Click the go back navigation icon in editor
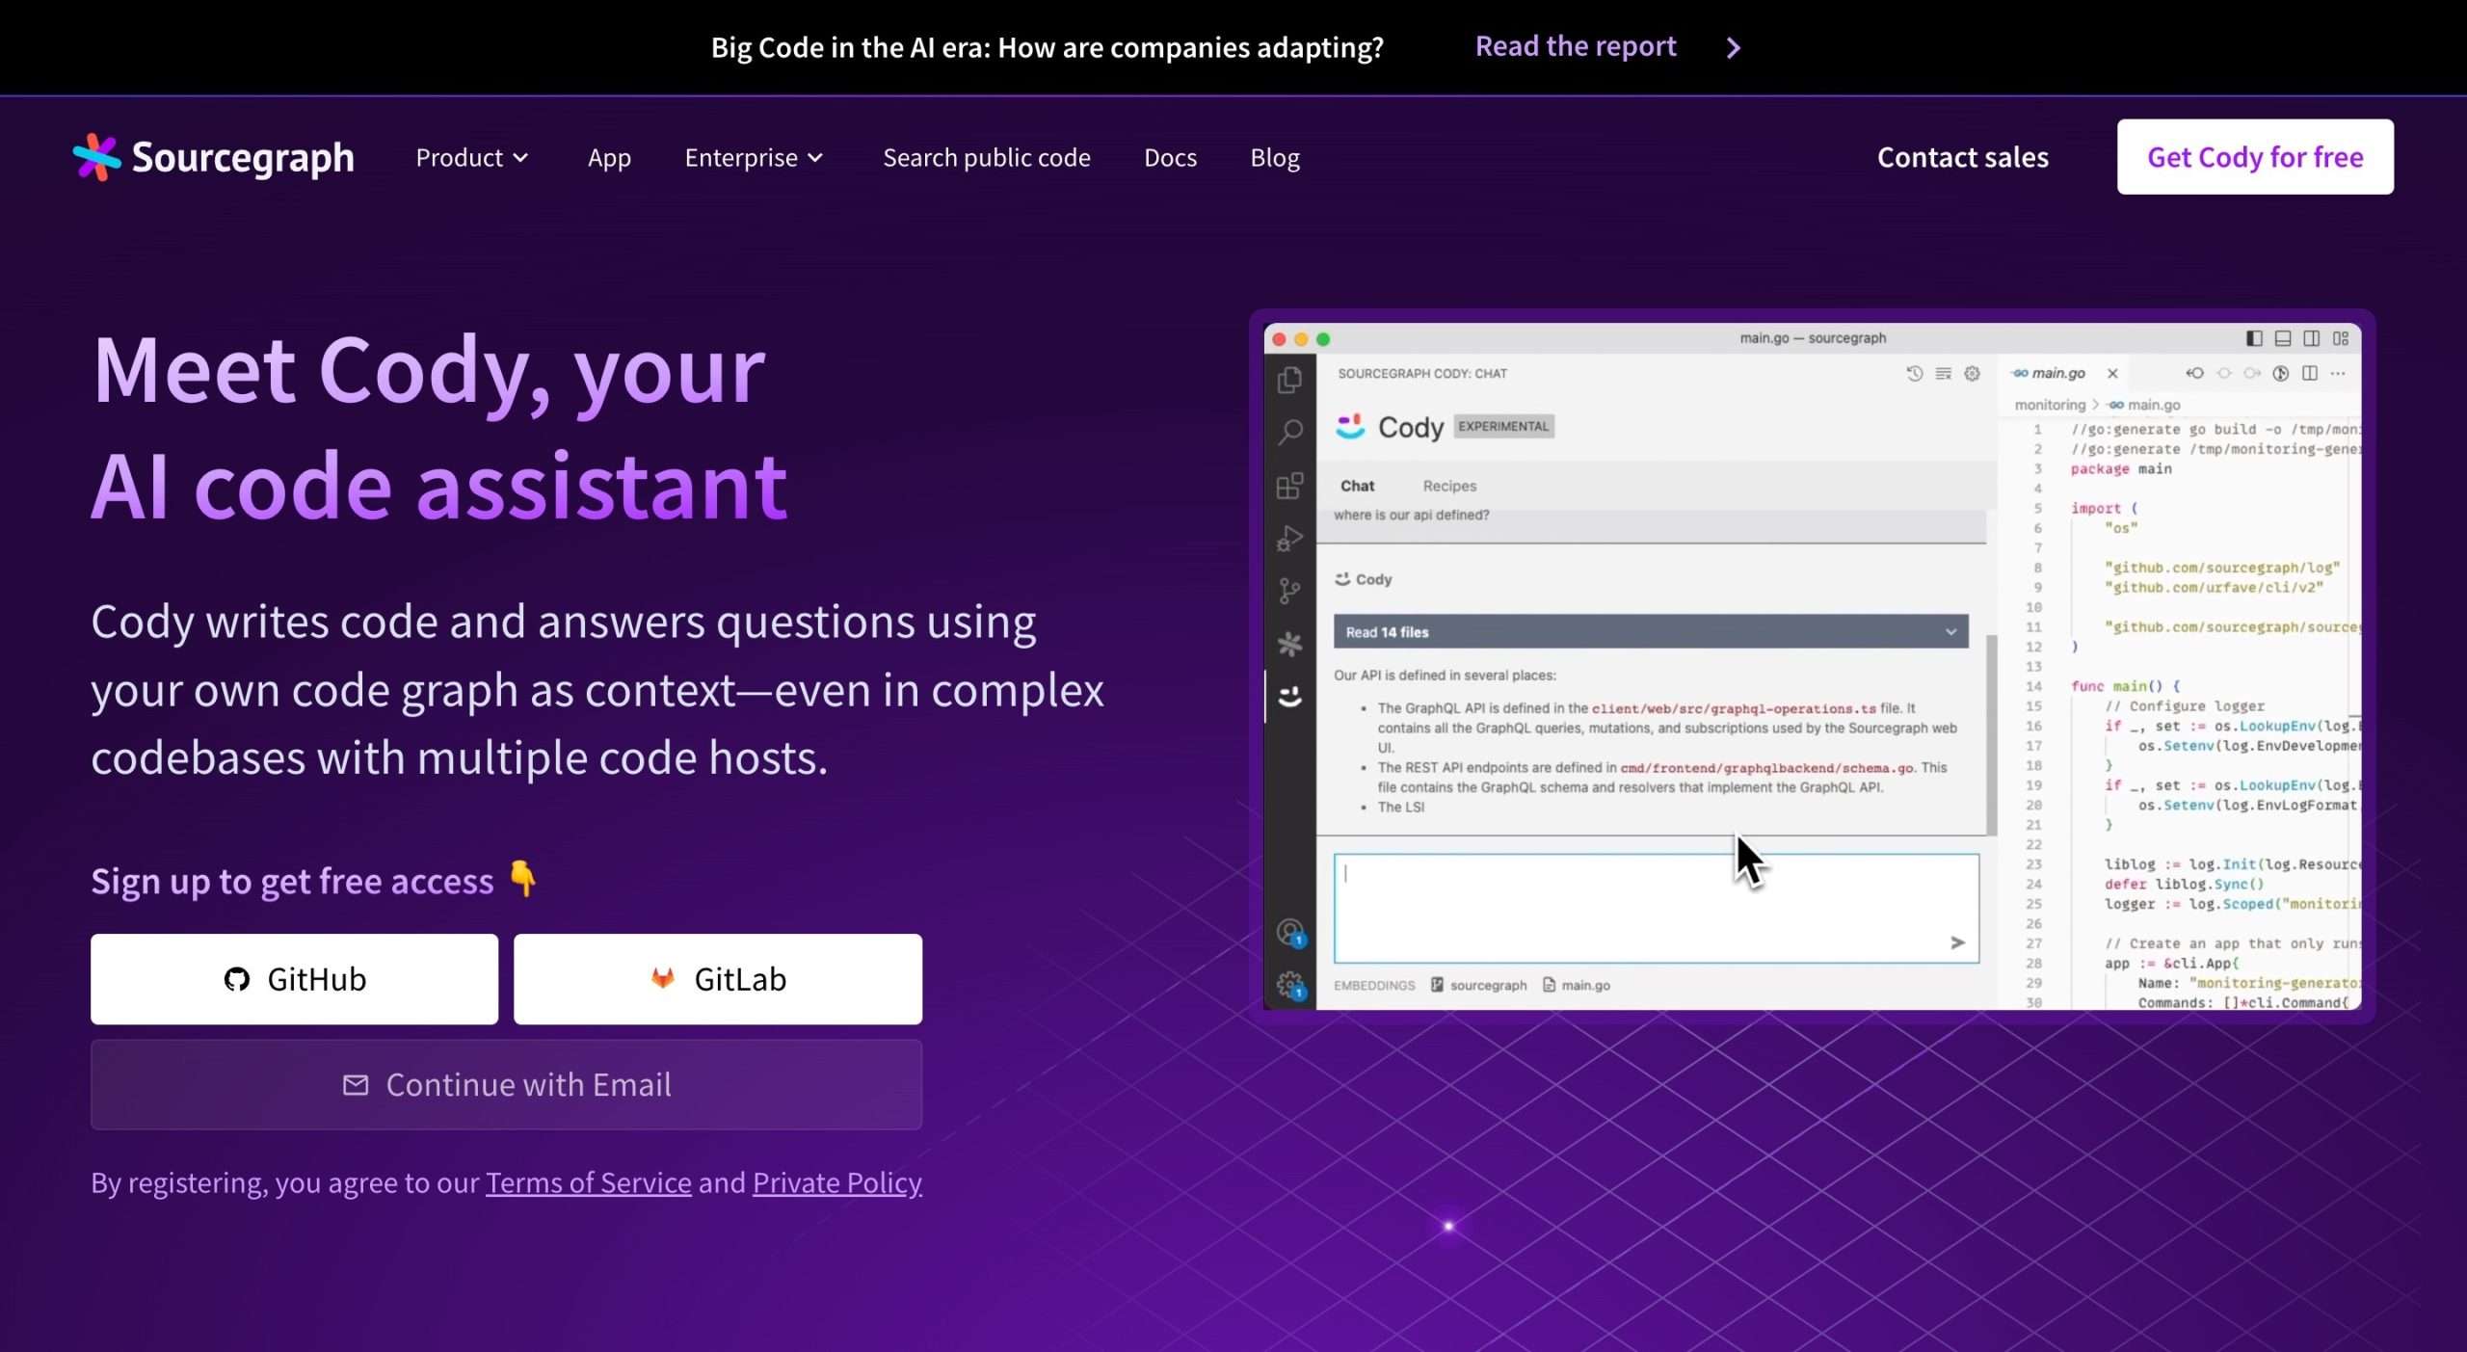This screenshot has width=2467, height=1352. click(x=2195, y=374)
